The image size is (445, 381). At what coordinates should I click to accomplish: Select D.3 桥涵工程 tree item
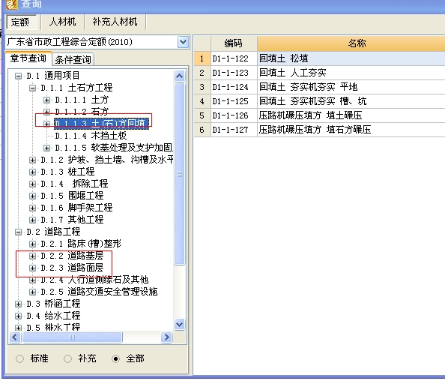(53, 304)
